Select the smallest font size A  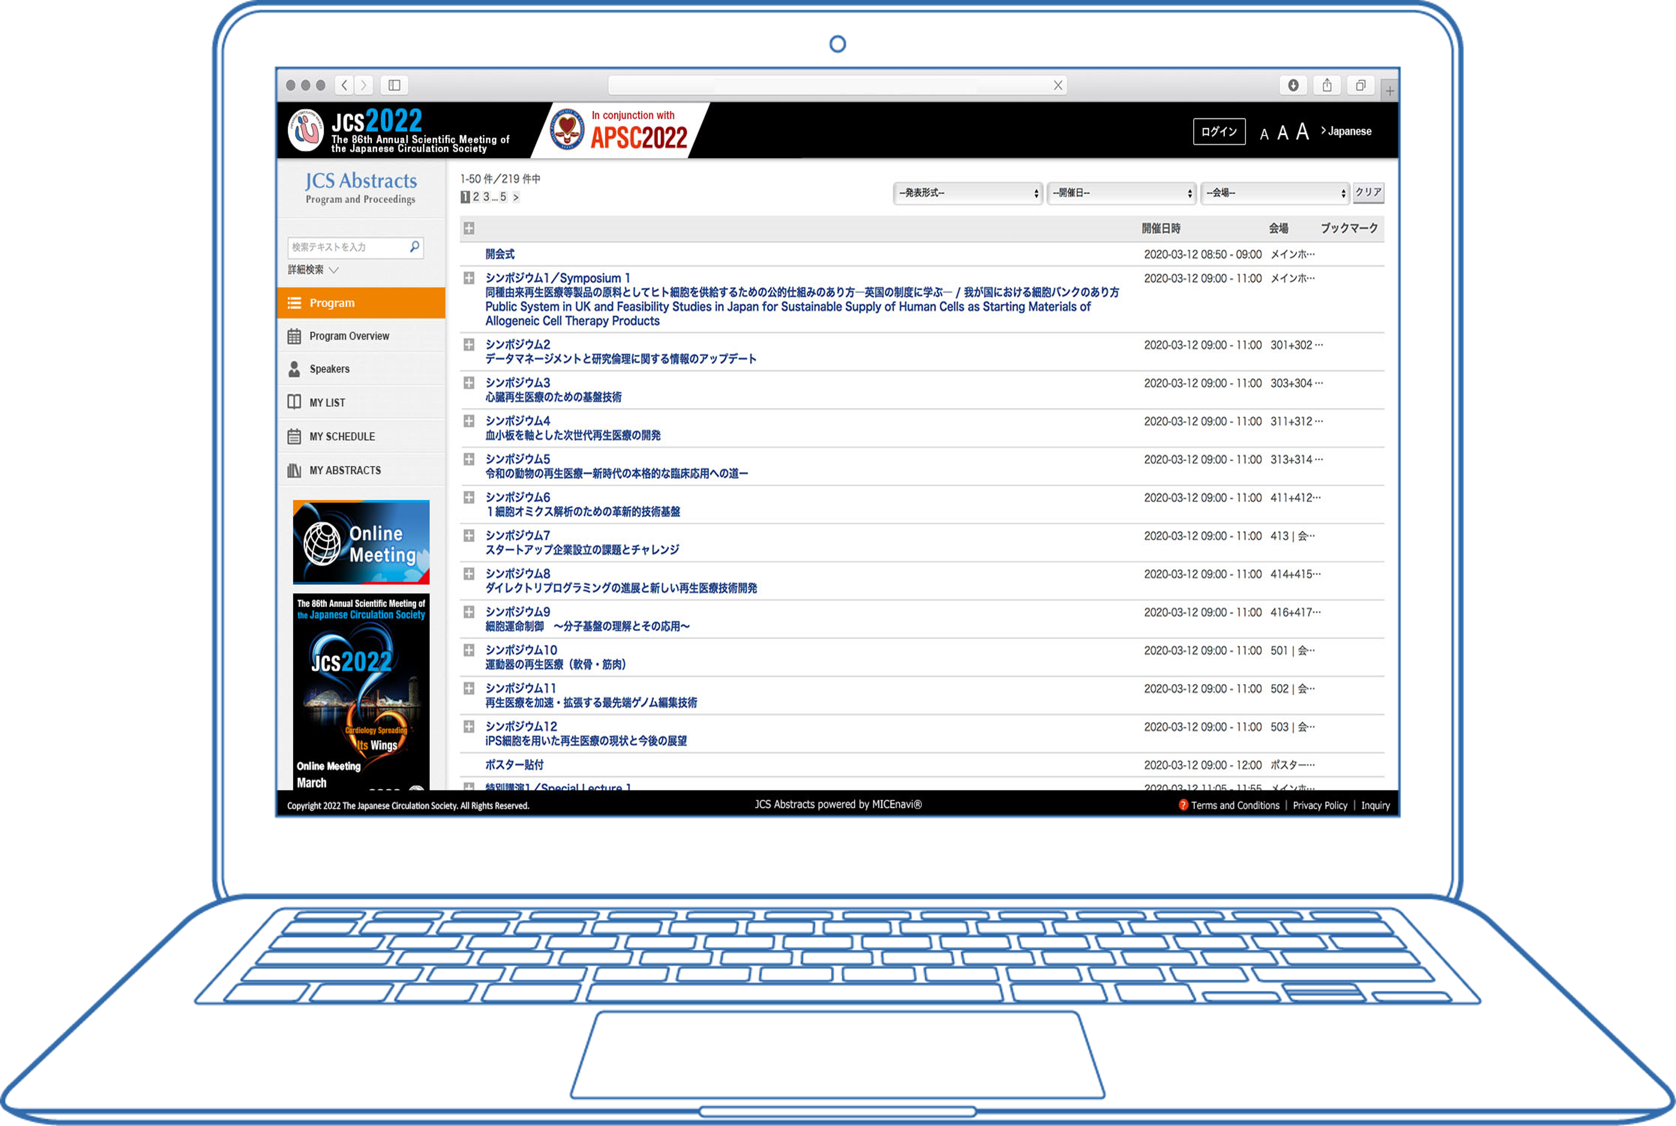(x=1264, y=134)
